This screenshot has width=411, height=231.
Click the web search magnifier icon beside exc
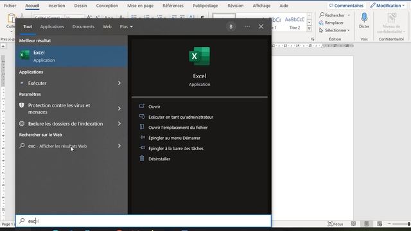pos(22,146)
